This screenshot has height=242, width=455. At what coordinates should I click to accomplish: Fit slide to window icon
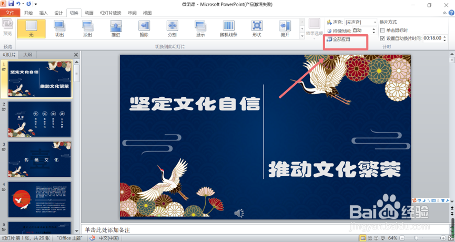(x=451, y=238)
